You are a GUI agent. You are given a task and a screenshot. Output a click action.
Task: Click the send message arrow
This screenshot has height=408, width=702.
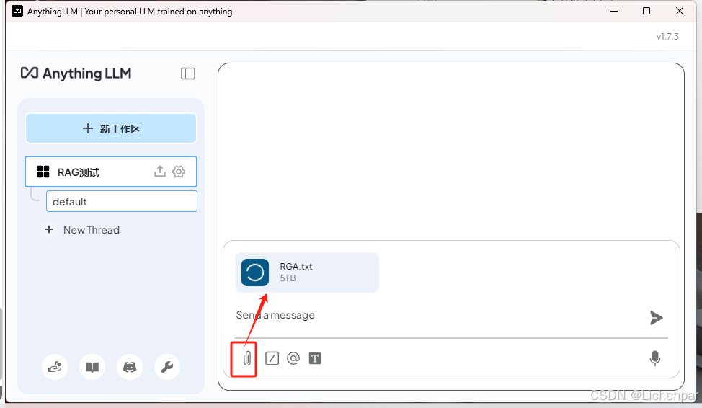657,317
